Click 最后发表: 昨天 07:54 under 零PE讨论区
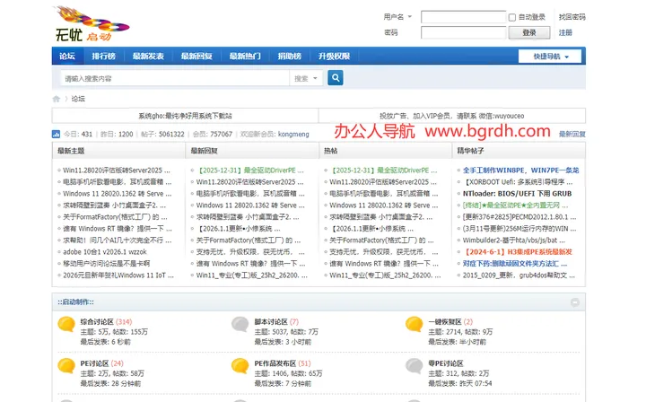The image size is (646, 402). (x=459, y=383)
